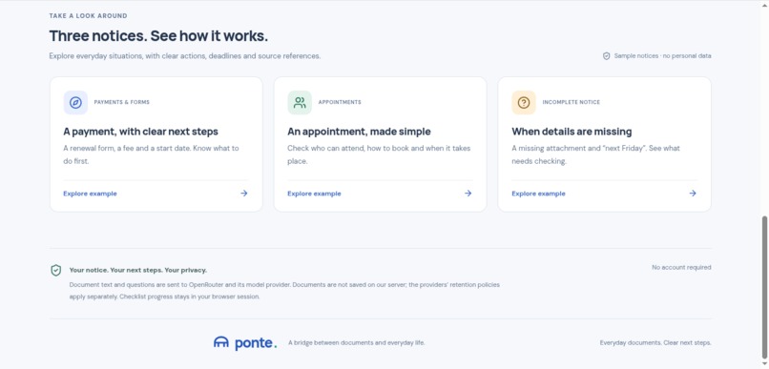Screen dimensions: 769x369
Task: Click the shield icon next to privacy statement
Action: click(56, 270)
